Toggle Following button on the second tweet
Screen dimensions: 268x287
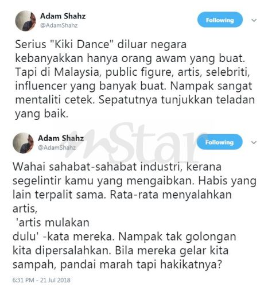[220, 142]
